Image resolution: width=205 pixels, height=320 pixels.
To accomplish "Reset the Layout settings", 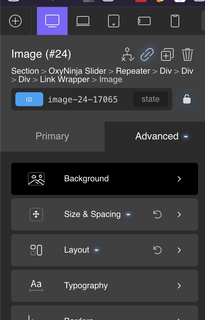I will [x=157, y=250].
